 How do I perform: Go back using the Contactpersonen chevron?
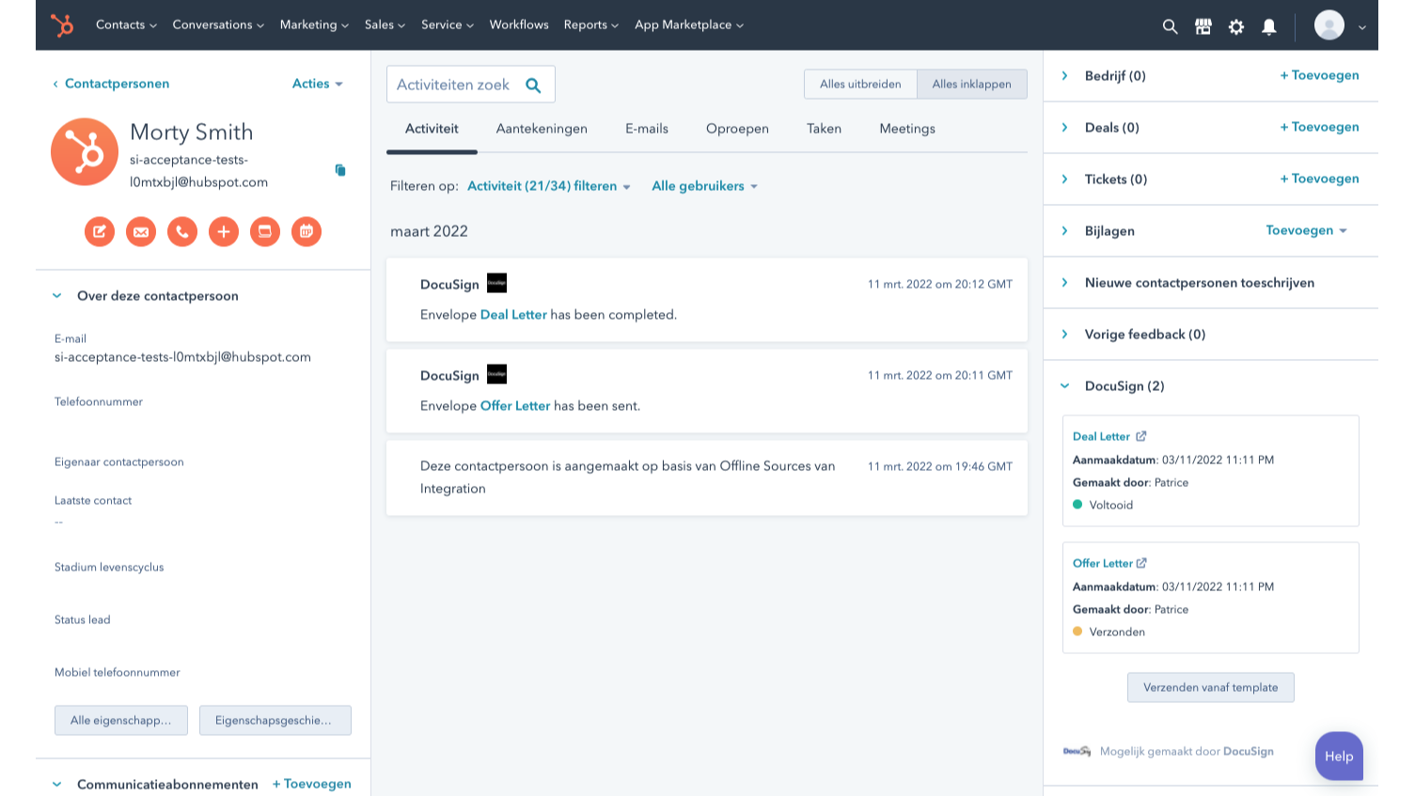55,84
